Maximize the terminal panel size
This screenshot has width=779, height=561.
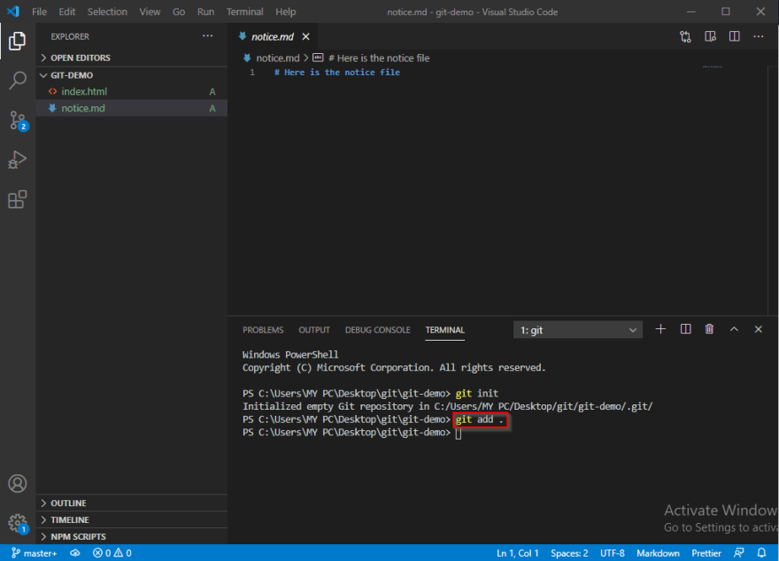pyautogui.click(x=734, y=329)
